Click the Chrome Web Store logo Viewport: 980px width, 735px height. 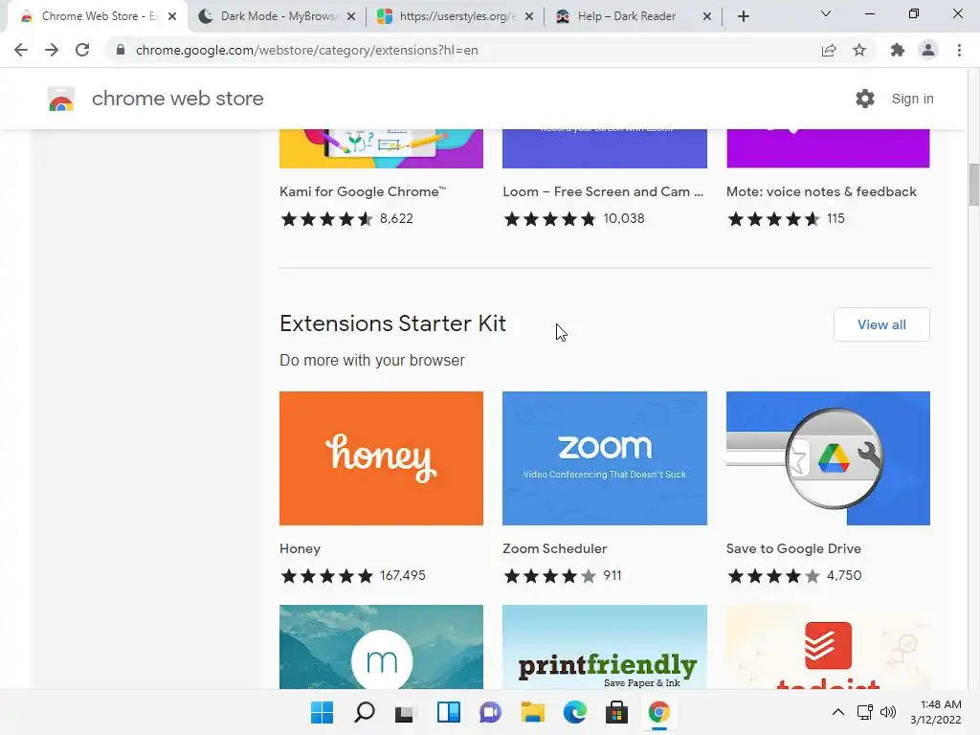61,99
